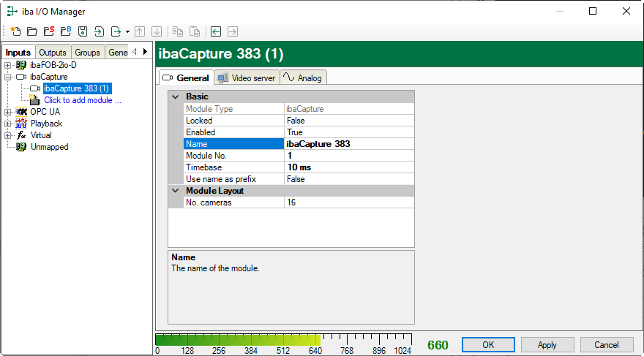Click the folder icon with blue B
The width and height of the screenshot is (644, 356).
tap(65, 31)
